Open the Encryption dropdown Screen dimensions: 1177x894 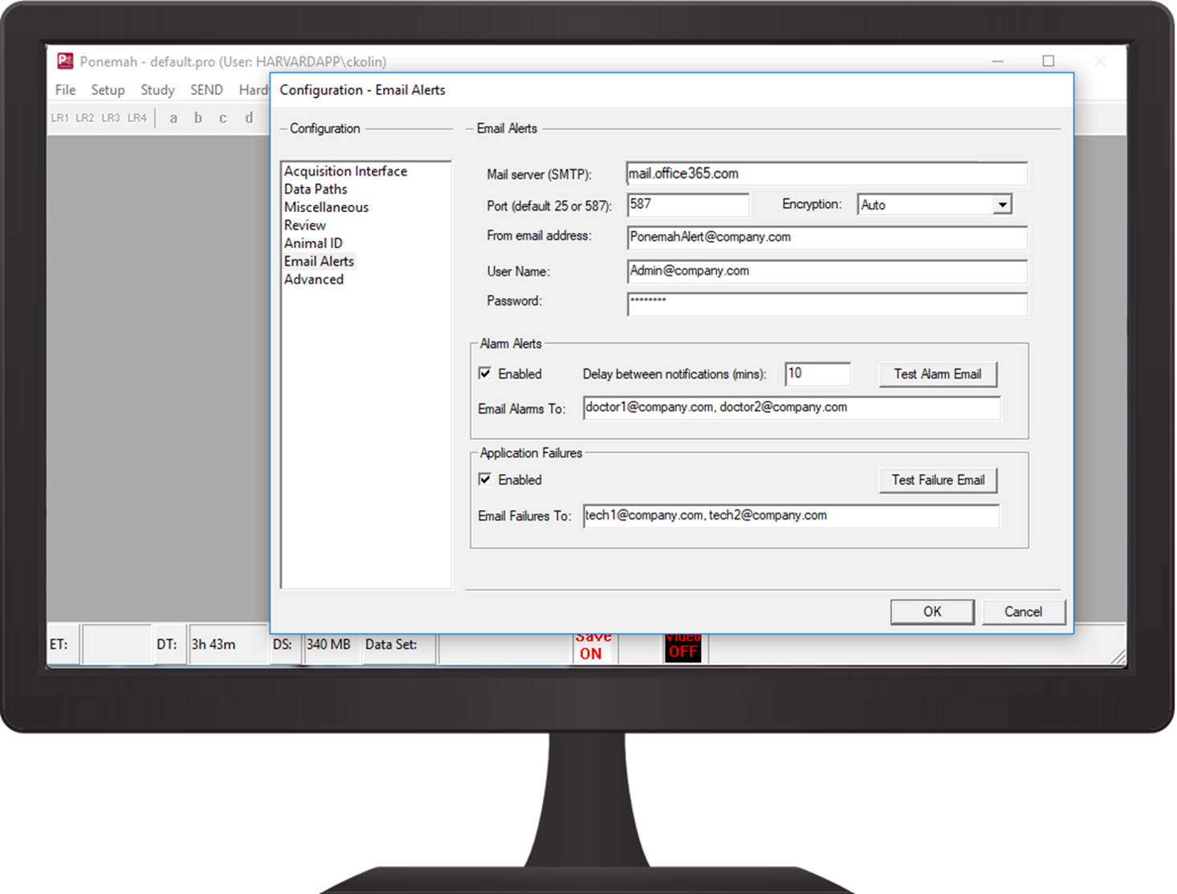[x=1002, y=205]
